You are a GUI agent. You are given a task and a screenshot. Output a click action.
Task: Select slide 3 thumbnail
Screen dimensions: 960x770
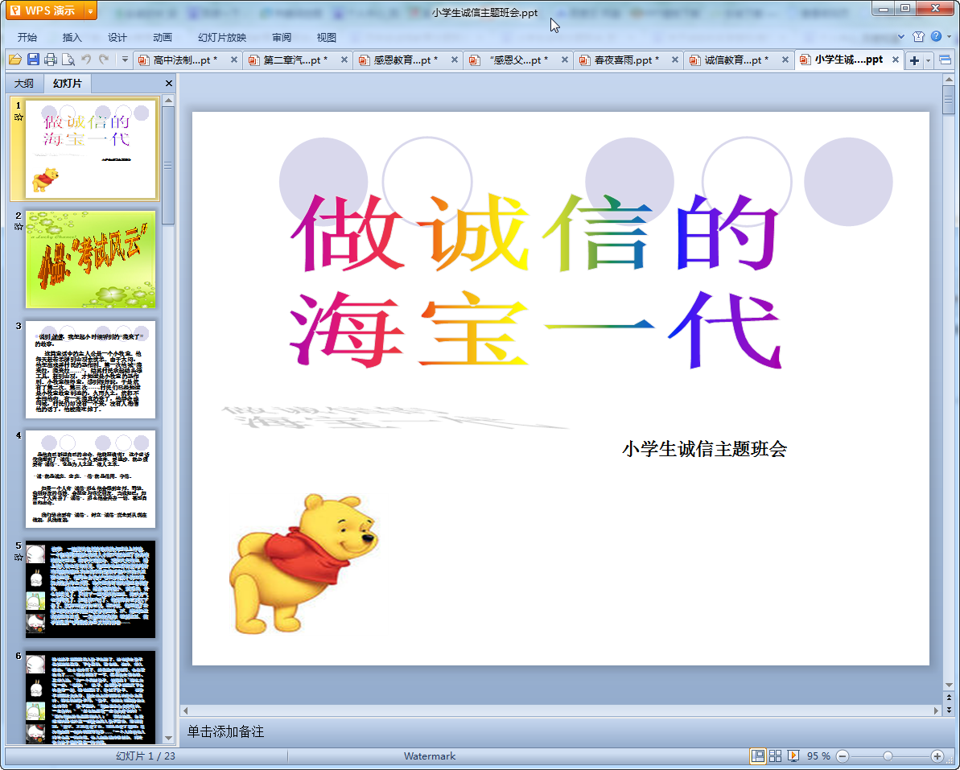coord(91,369)
